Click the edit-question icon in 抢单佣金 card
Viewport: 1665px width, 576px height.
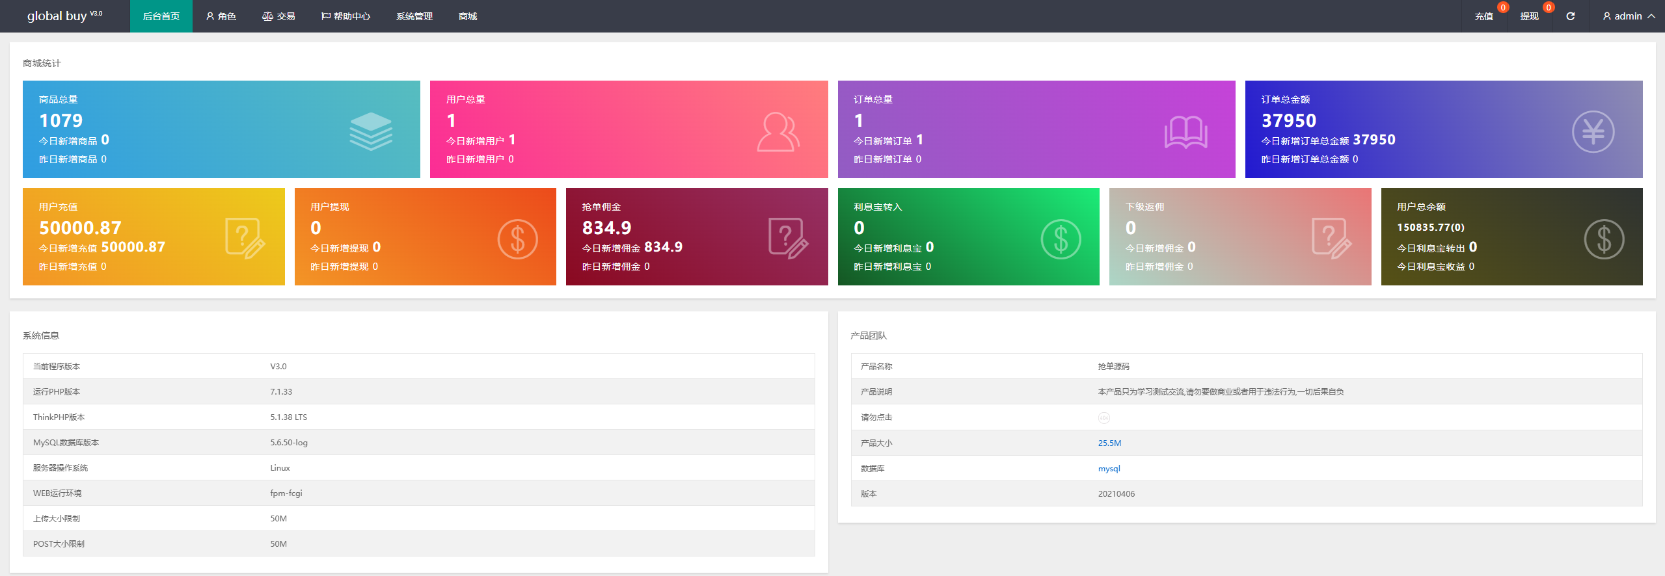click(x=788, y=239)
